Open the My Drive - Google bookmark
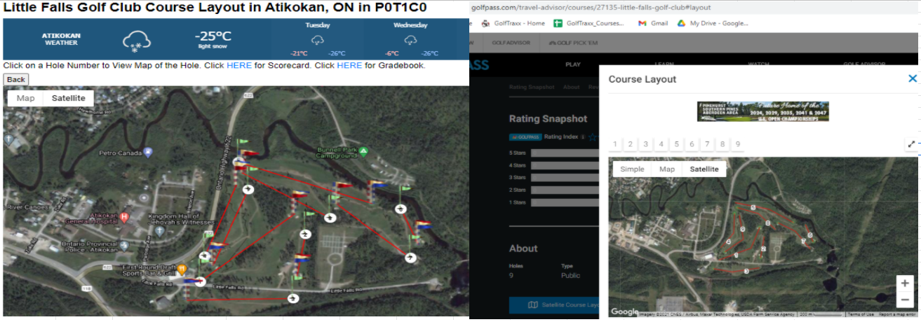The image size is (921, 322). point(712,23)
